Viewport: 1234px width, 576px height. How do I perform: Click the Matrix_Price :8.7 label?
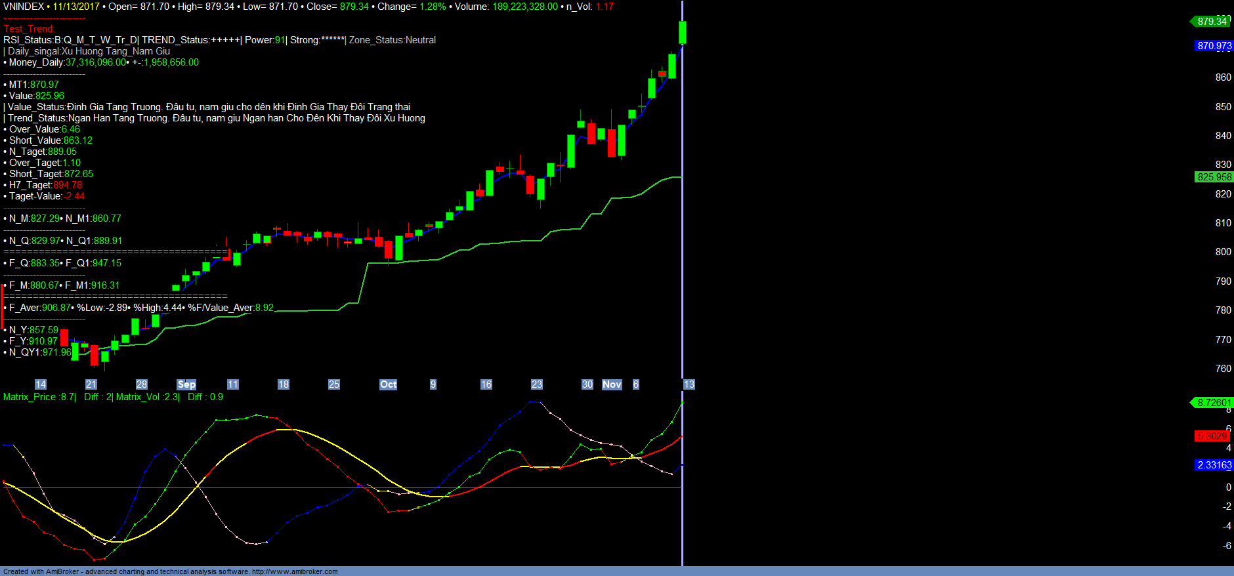coord(39,397)
